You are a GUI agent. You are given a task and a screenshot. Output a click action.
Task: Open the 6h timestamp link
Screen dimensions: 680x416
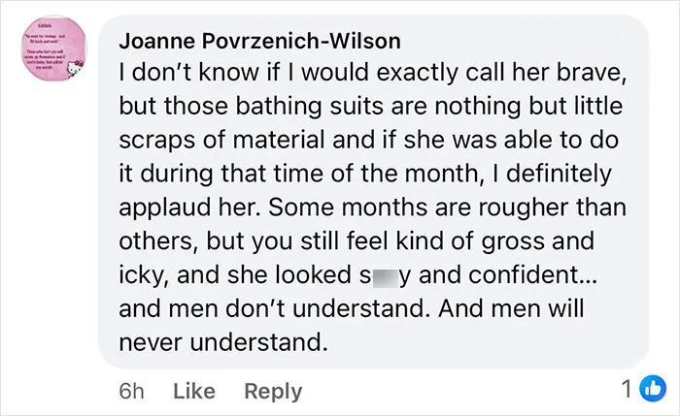[x=131, y=391]
